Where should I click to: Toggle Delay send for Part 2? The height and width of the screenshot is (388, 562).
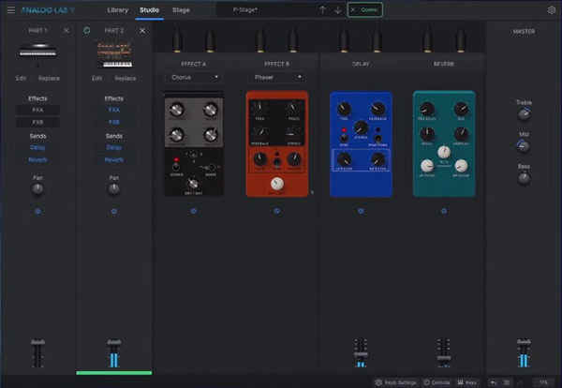click(x=113, y=147)
